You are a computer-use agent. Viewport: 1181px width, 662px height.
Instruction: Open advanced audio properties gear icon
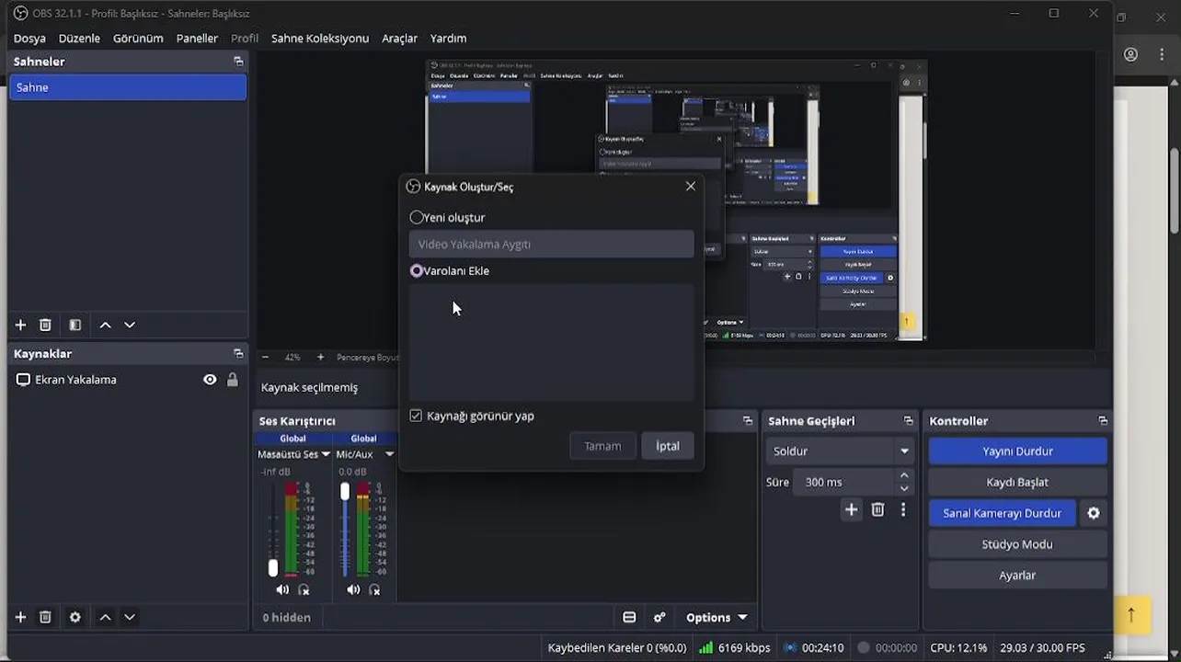point(659,617)
